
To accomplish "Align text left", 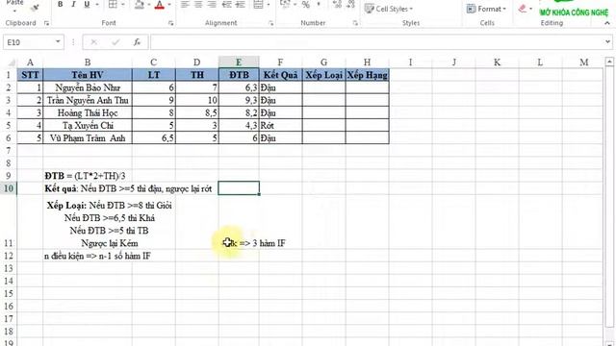I will pos(185,4).
